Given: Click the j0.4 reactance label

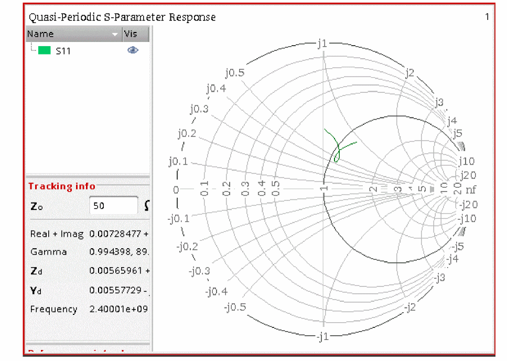Looking at the screenshot, I should [217, 88].
